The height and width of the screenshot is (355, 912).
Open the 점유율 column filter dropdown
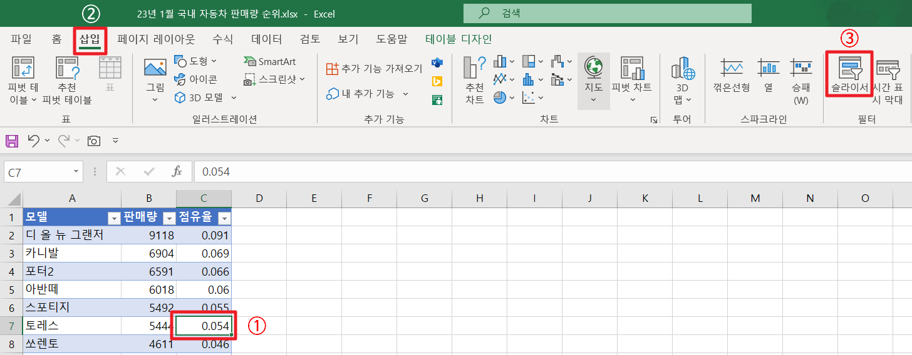pyautogui.click(x=224, y=218)
